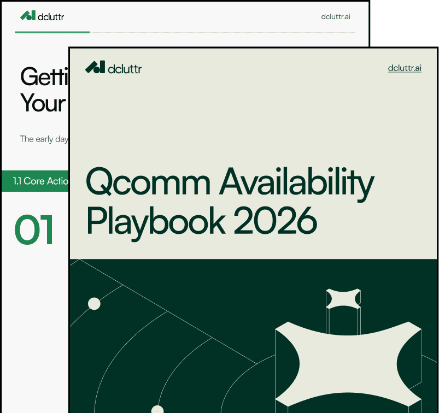This screenshot has width=439, height=413.
Task: Open the dcluttr.ai link on the front cover
Action: (405, 68)
